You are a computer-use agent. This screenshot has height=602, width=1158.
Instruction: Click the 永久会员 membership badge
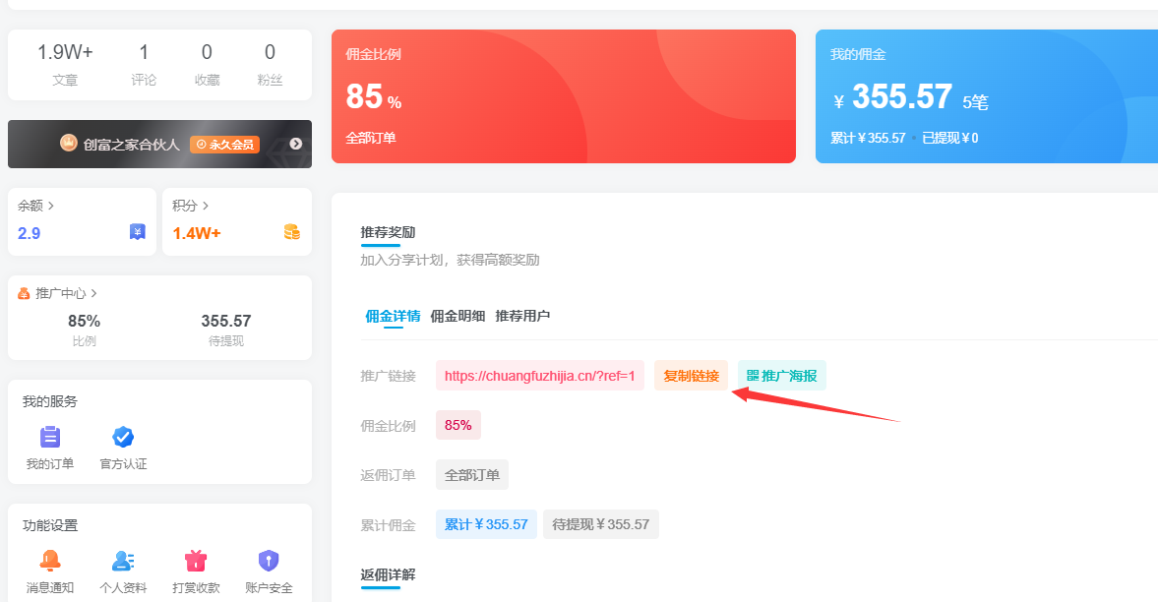click(224, 145)
